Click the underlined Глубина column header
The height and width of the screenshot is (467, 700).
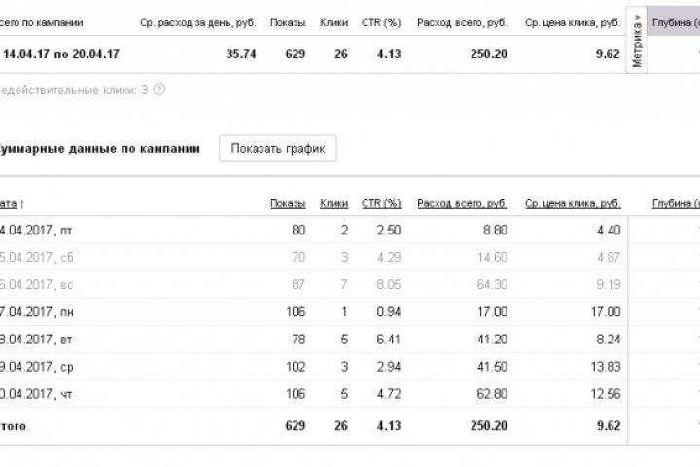(676, 204)
